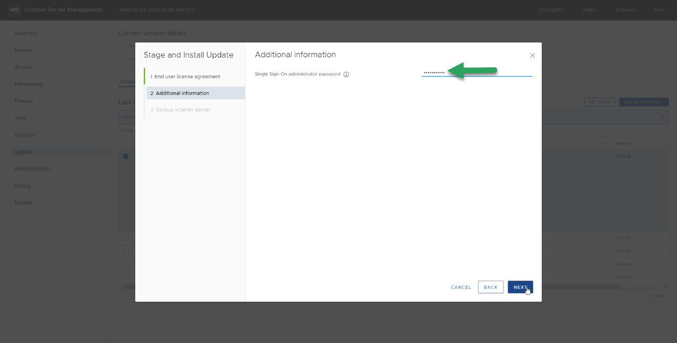Open Monitor in the sidebar
The image size is (677, 343).
click(24, 50)
